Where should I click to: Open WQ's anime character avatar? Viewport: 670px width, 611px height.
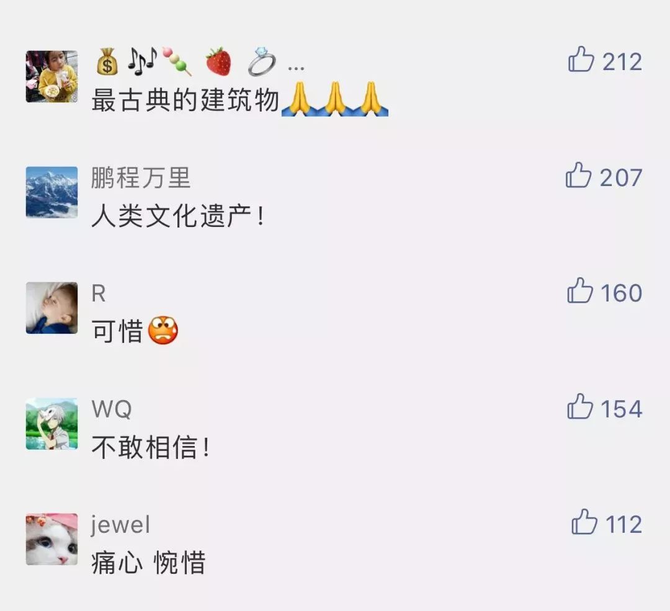pyautogui.click(x=51, y=424)
